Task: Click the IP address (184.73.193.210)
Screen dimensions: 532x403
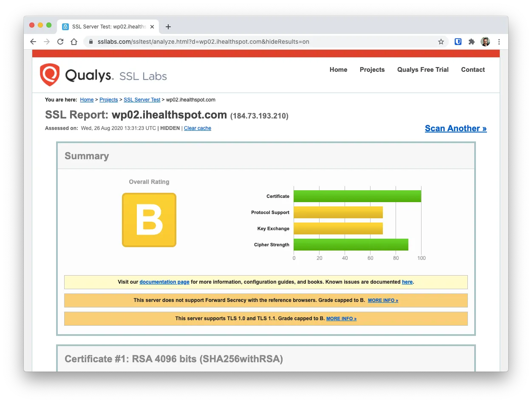Action: tap(259, 116)
